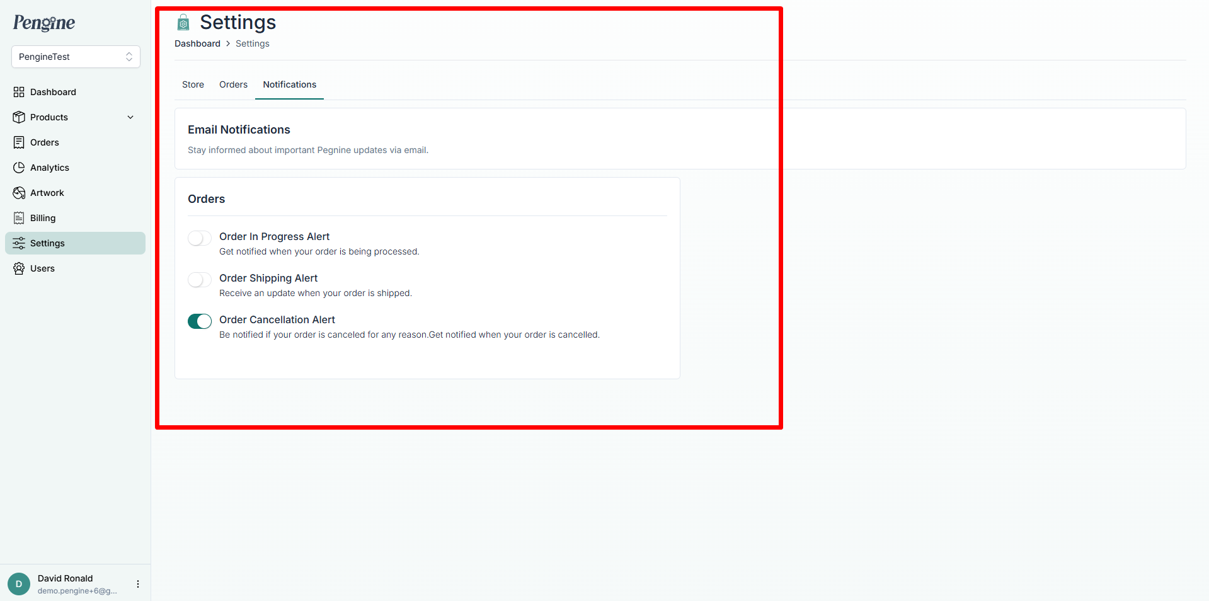Select the Notifications tab

(x=289, y=84)
